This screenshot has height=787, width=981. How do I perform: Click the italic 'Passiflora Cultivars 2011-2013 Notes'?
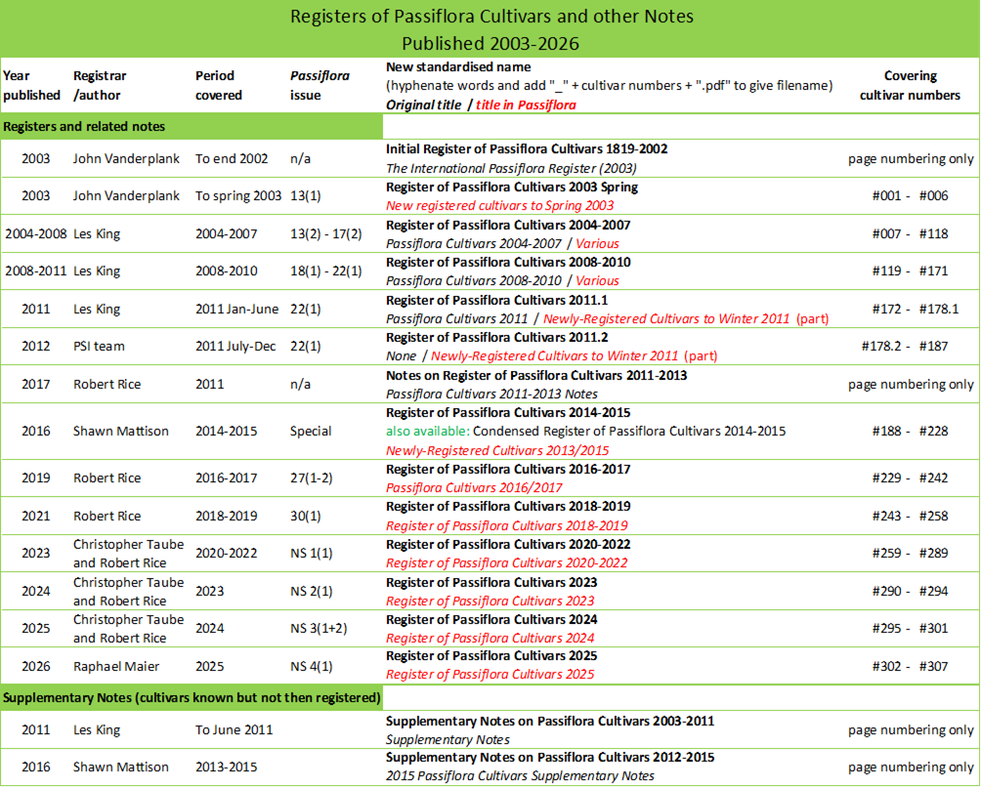pos(491,393)
